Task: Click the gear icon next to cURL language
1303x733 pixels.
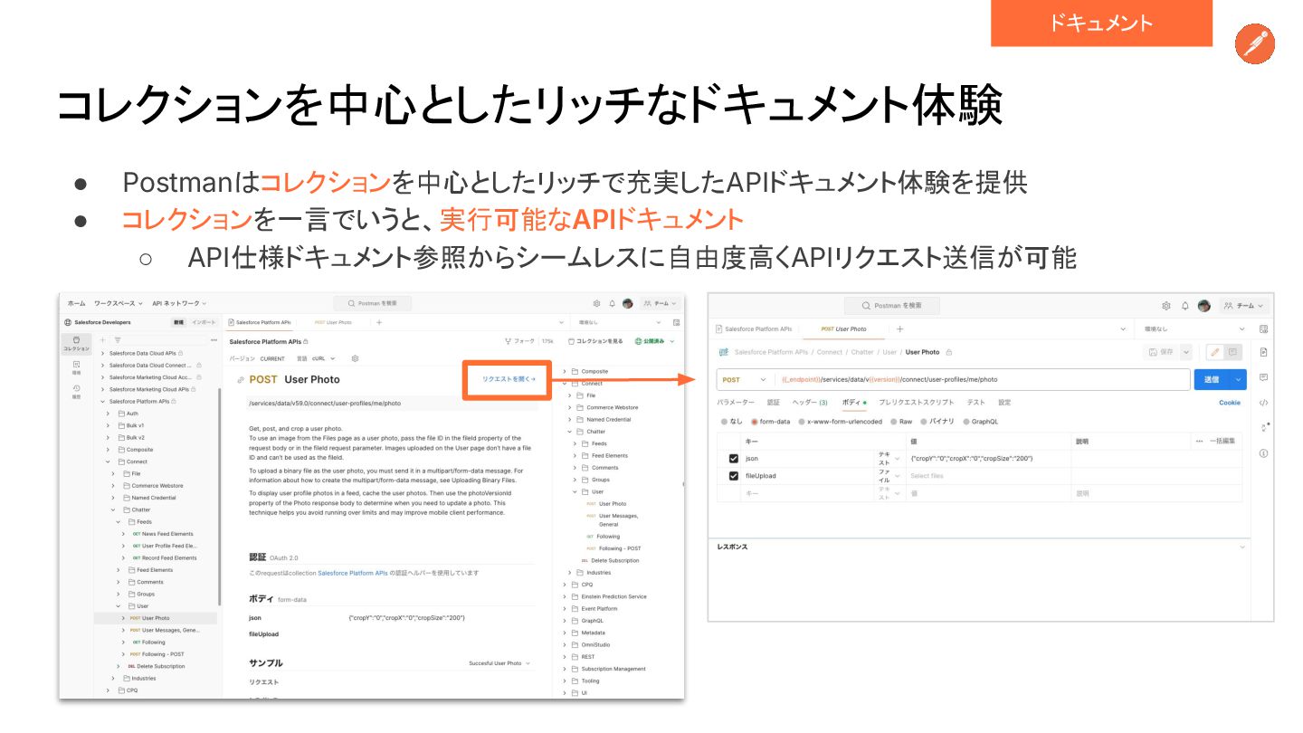Action: tap(355, 358)
